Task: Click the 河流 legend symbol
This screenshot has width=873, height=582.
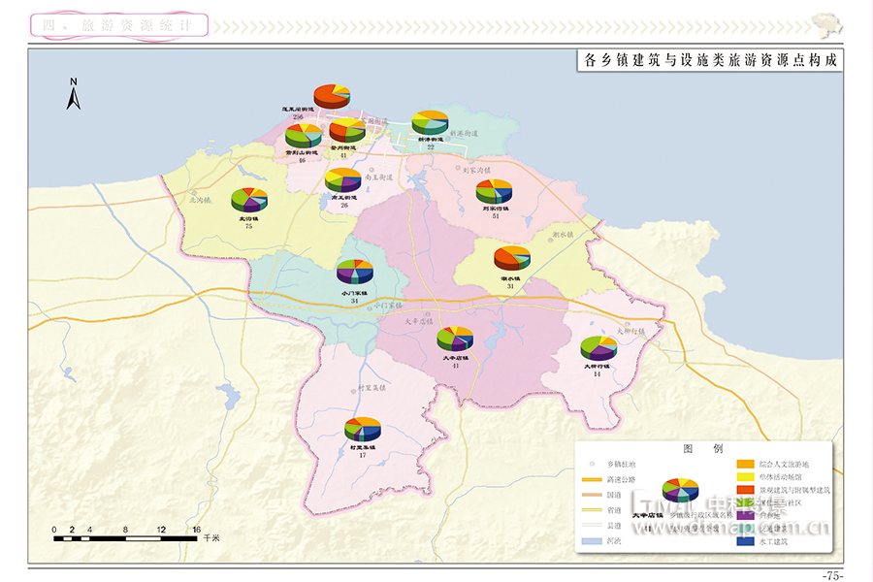Action: 592,541
